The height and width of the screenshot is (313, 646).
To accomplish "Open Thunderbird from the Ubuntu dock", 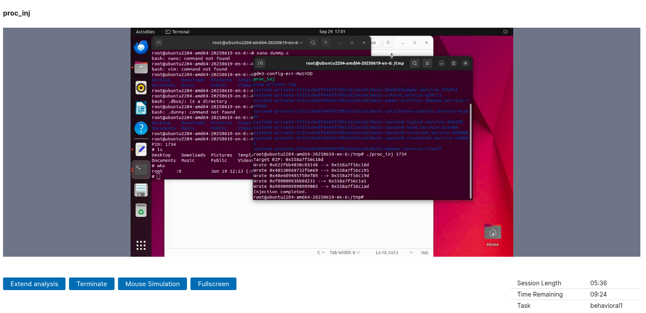I will point(141,47).
